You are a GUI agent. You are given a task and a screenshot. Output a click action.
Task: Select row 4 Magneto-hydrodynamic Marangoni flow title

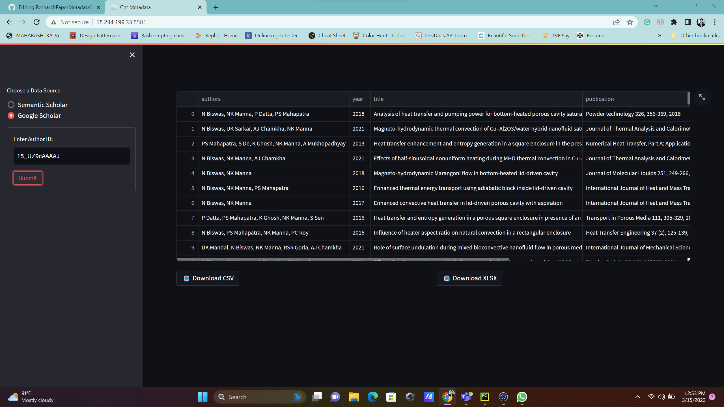(x=476, y=173)
